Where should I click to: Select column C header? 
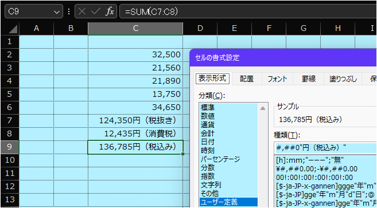pyautogui.click(x=135, y=29)
